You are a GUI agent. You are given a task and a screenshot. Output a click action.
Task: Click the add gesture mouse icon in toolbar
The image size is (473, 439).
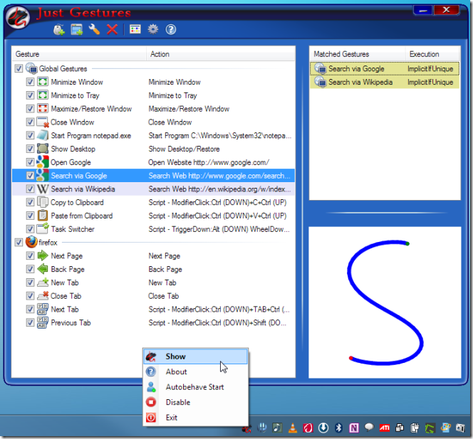click(x=59, y=29)
